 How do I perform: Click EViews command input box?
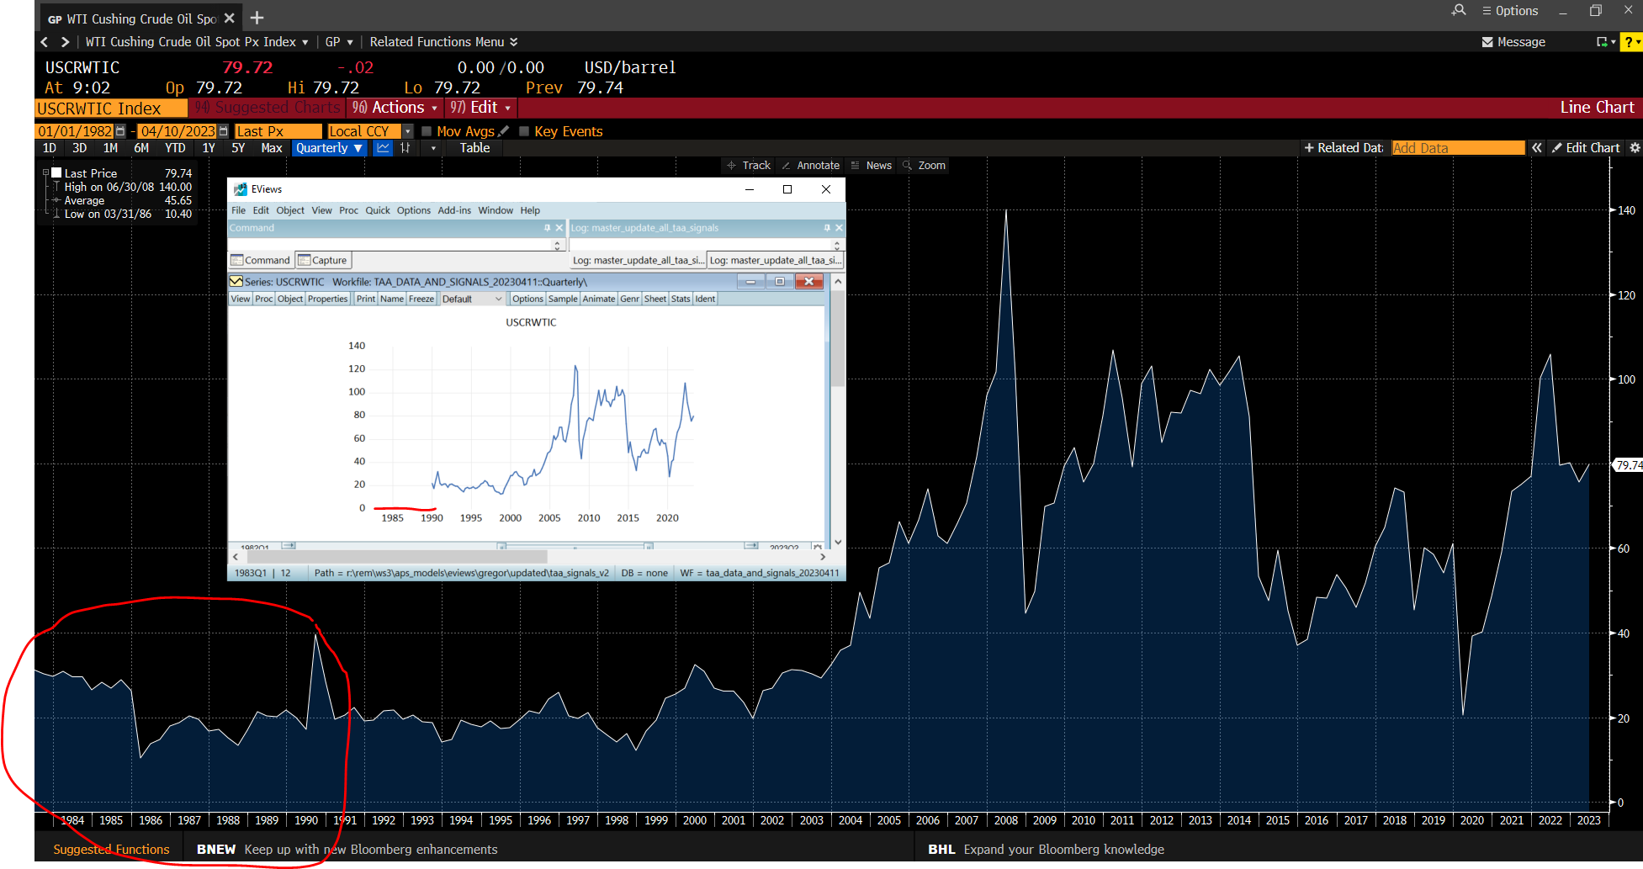tap(390, 245)
